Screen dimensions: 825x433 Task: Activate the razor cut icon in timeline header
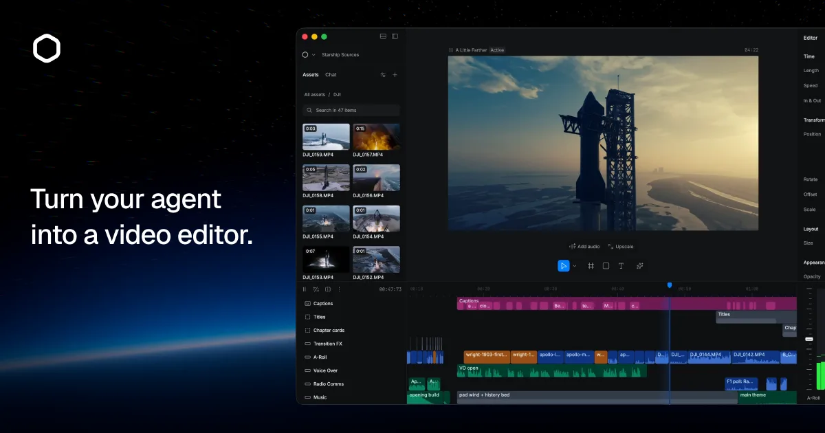pos(316,289)
